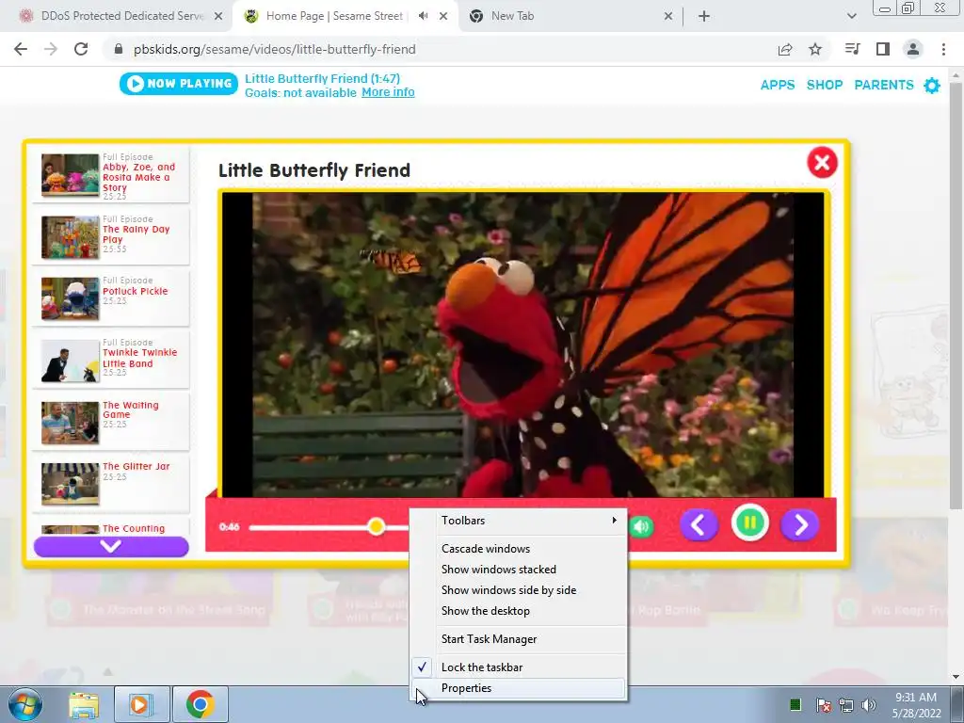Choose Show the desktop

(519, 611)
